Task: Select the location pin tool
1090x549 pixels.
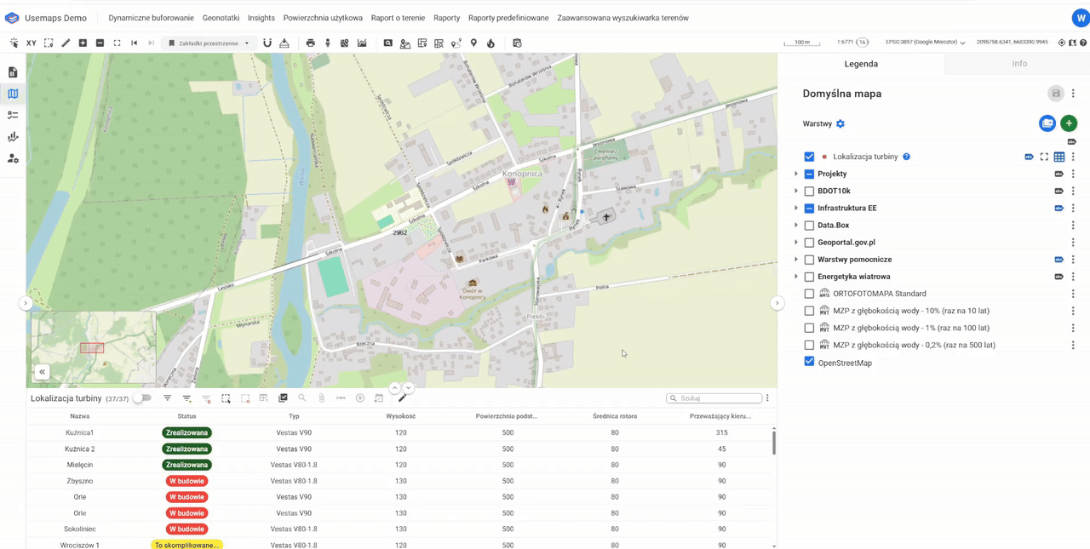Action: pos(473,43)
